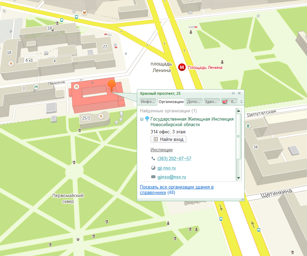Click the card title Красный проспект, 25
The width and height of the screenshot is (307, 256).
(x=160, y=93)
